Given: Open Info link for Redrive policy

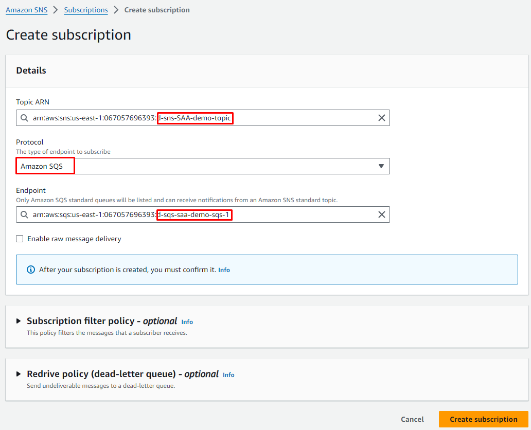Looking at the screenshot, I should [228, 375].
